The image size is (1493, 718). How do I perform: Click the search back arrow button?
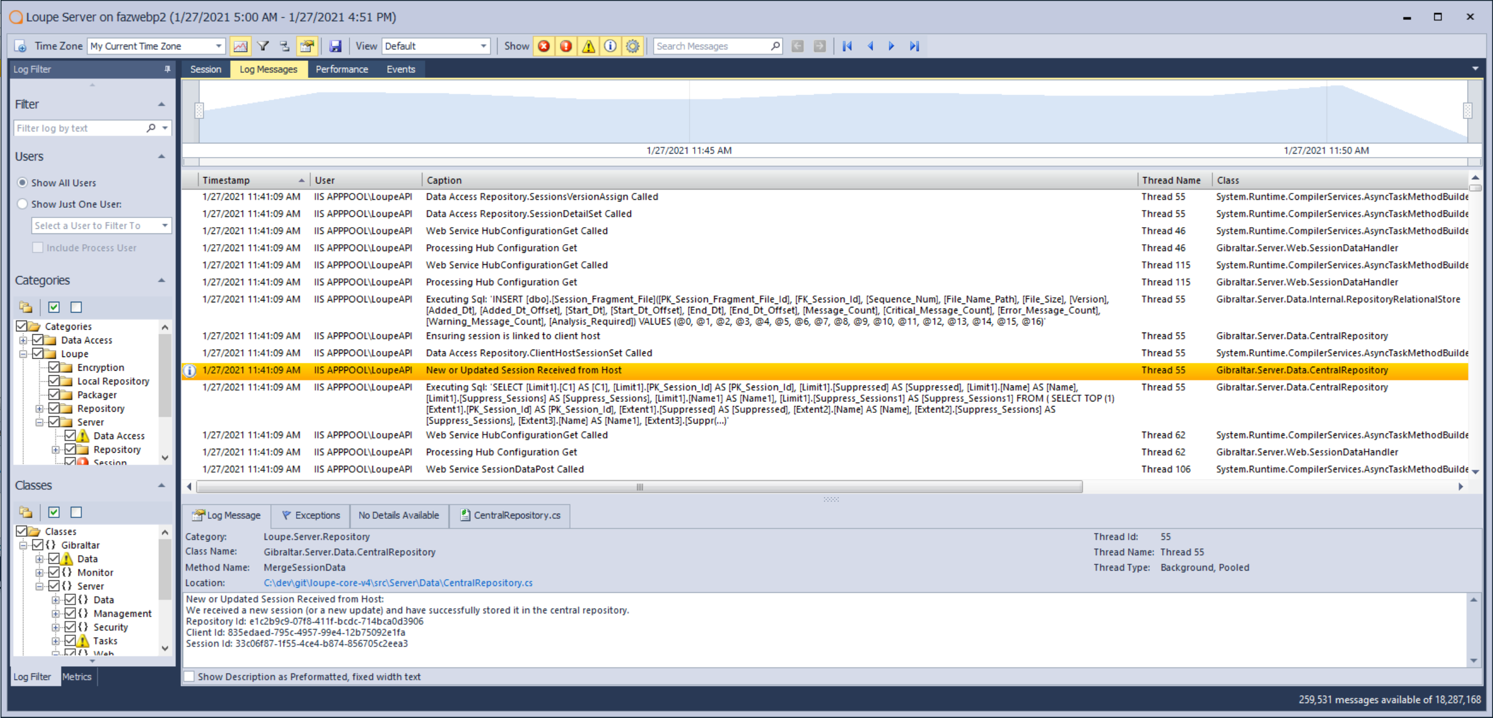798,46
